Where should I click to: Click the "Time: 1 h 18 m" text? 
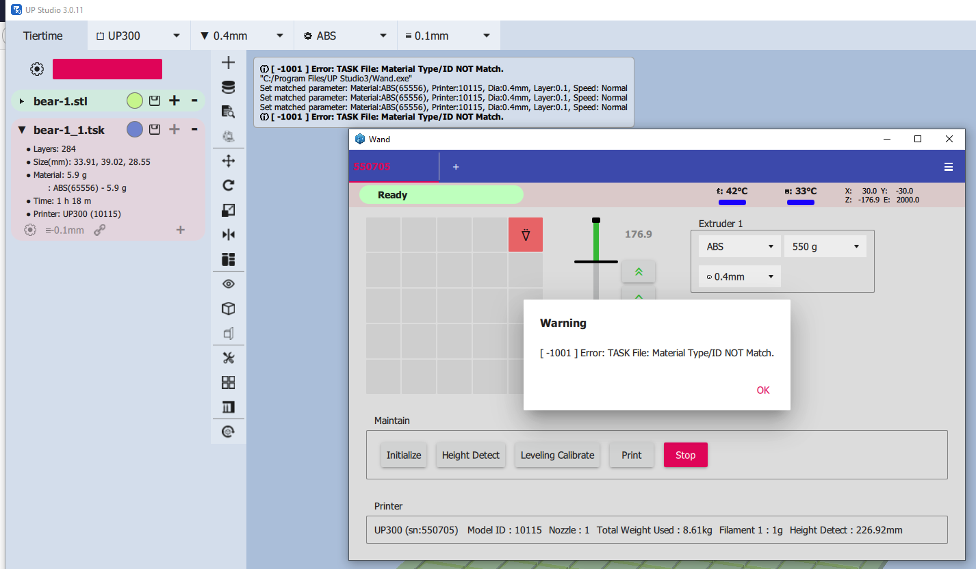click(x=62, y=201)
